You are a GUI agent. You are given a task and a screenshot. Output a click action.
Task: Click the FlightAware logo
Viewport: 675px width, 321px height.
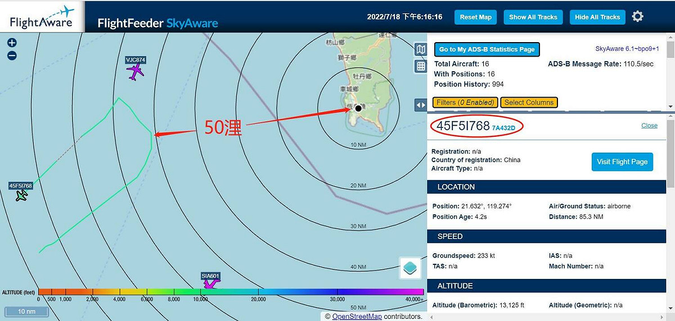coord(42,16)
